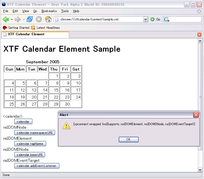Click the vertical scrollbar thumb
Image resolution: width=204 pixels, height=179 pixels.
(200, 97)
